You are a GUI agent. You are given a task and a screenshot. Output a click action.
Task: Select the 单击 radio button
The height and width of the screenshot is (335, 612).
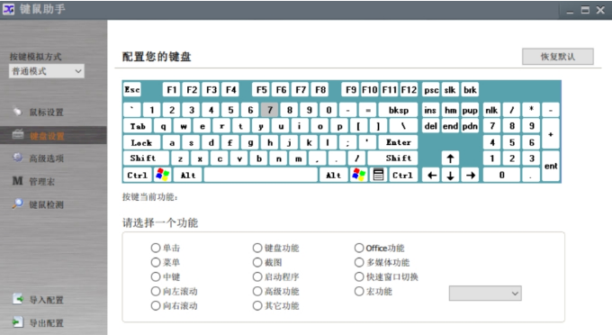pyautogui.click(x=156, y=248)
